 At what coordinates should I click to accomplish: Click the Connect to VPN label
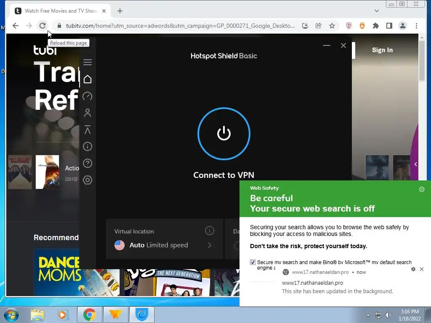click(x=224, y=175)
